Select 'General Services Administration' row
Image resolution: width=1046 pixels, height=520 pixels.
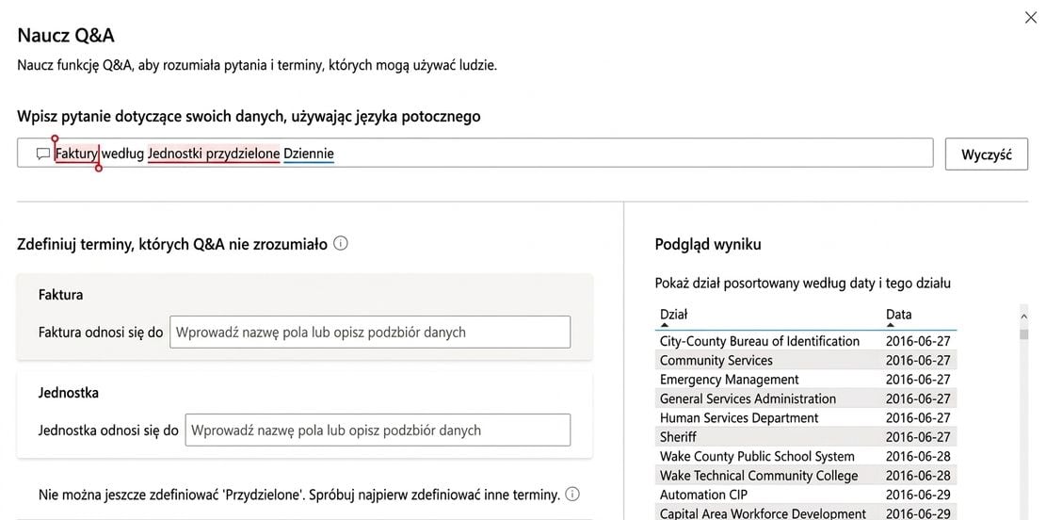[806, 398]
